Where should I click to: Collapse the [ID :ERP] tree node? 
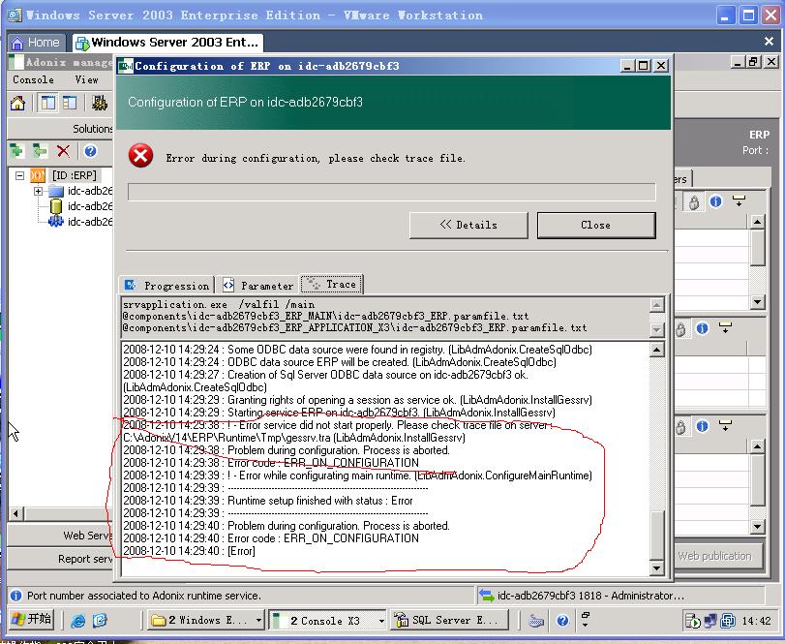20,175
